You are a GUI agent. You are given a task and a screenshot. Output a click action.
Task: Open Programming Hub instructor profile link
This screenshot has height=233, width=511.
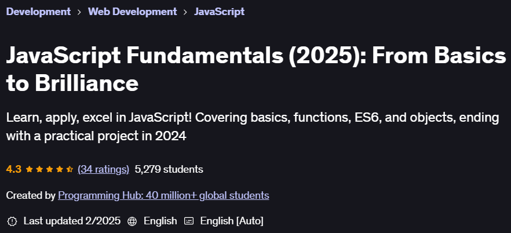point(163,195)
